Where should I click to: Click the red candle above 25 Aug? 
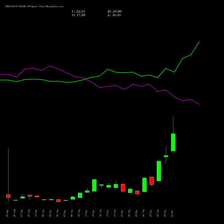click(x=9, y=196)
